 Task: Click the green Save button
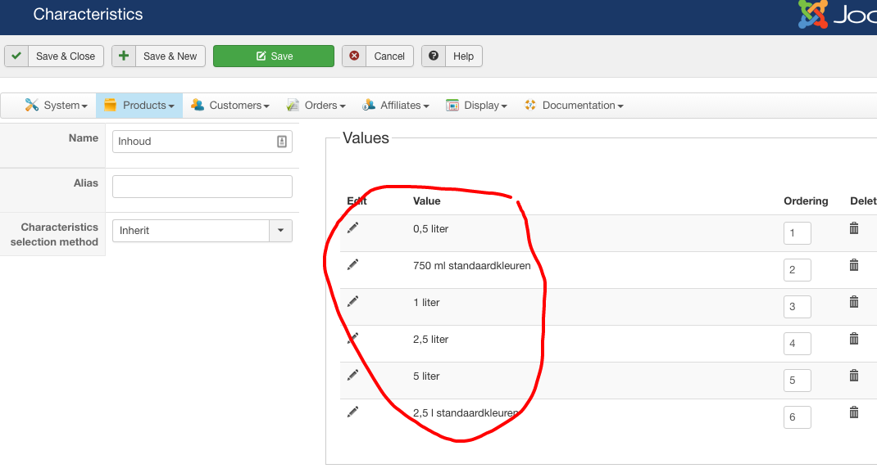pos(274,56)
